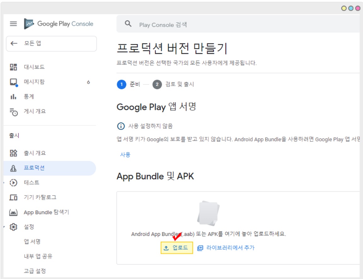Viewport: 363px width, 279px height.
Task: Open the hamburger navigation menu
Action: (x=14, y=24)
